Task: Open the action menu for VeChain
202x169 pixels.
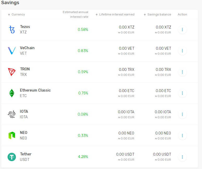Action: click(182, 51)
